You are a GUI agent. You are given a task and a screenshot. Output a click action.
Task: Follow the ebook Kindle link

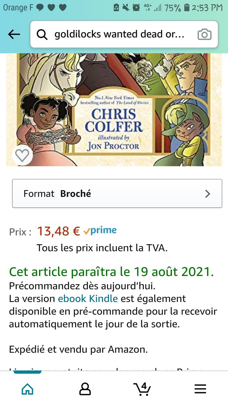coord(88,299)
